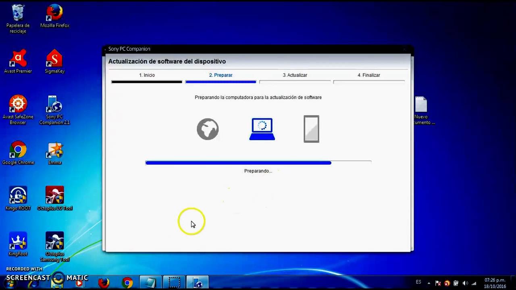Click the Screencast-O-Matic dashed-frame taskbar button
Viewport: 516px width, 290px height.
pos(175,283)
